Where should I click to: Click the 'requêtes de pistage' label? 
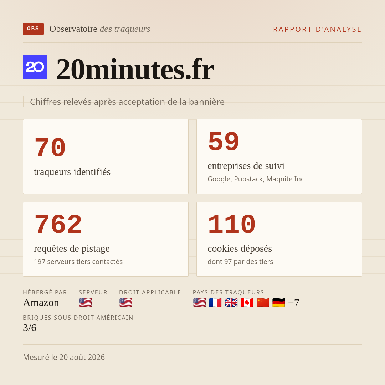72,249
